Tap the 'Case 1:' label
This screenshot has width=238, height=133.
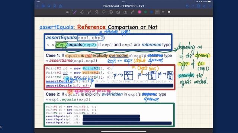(53, 55)
